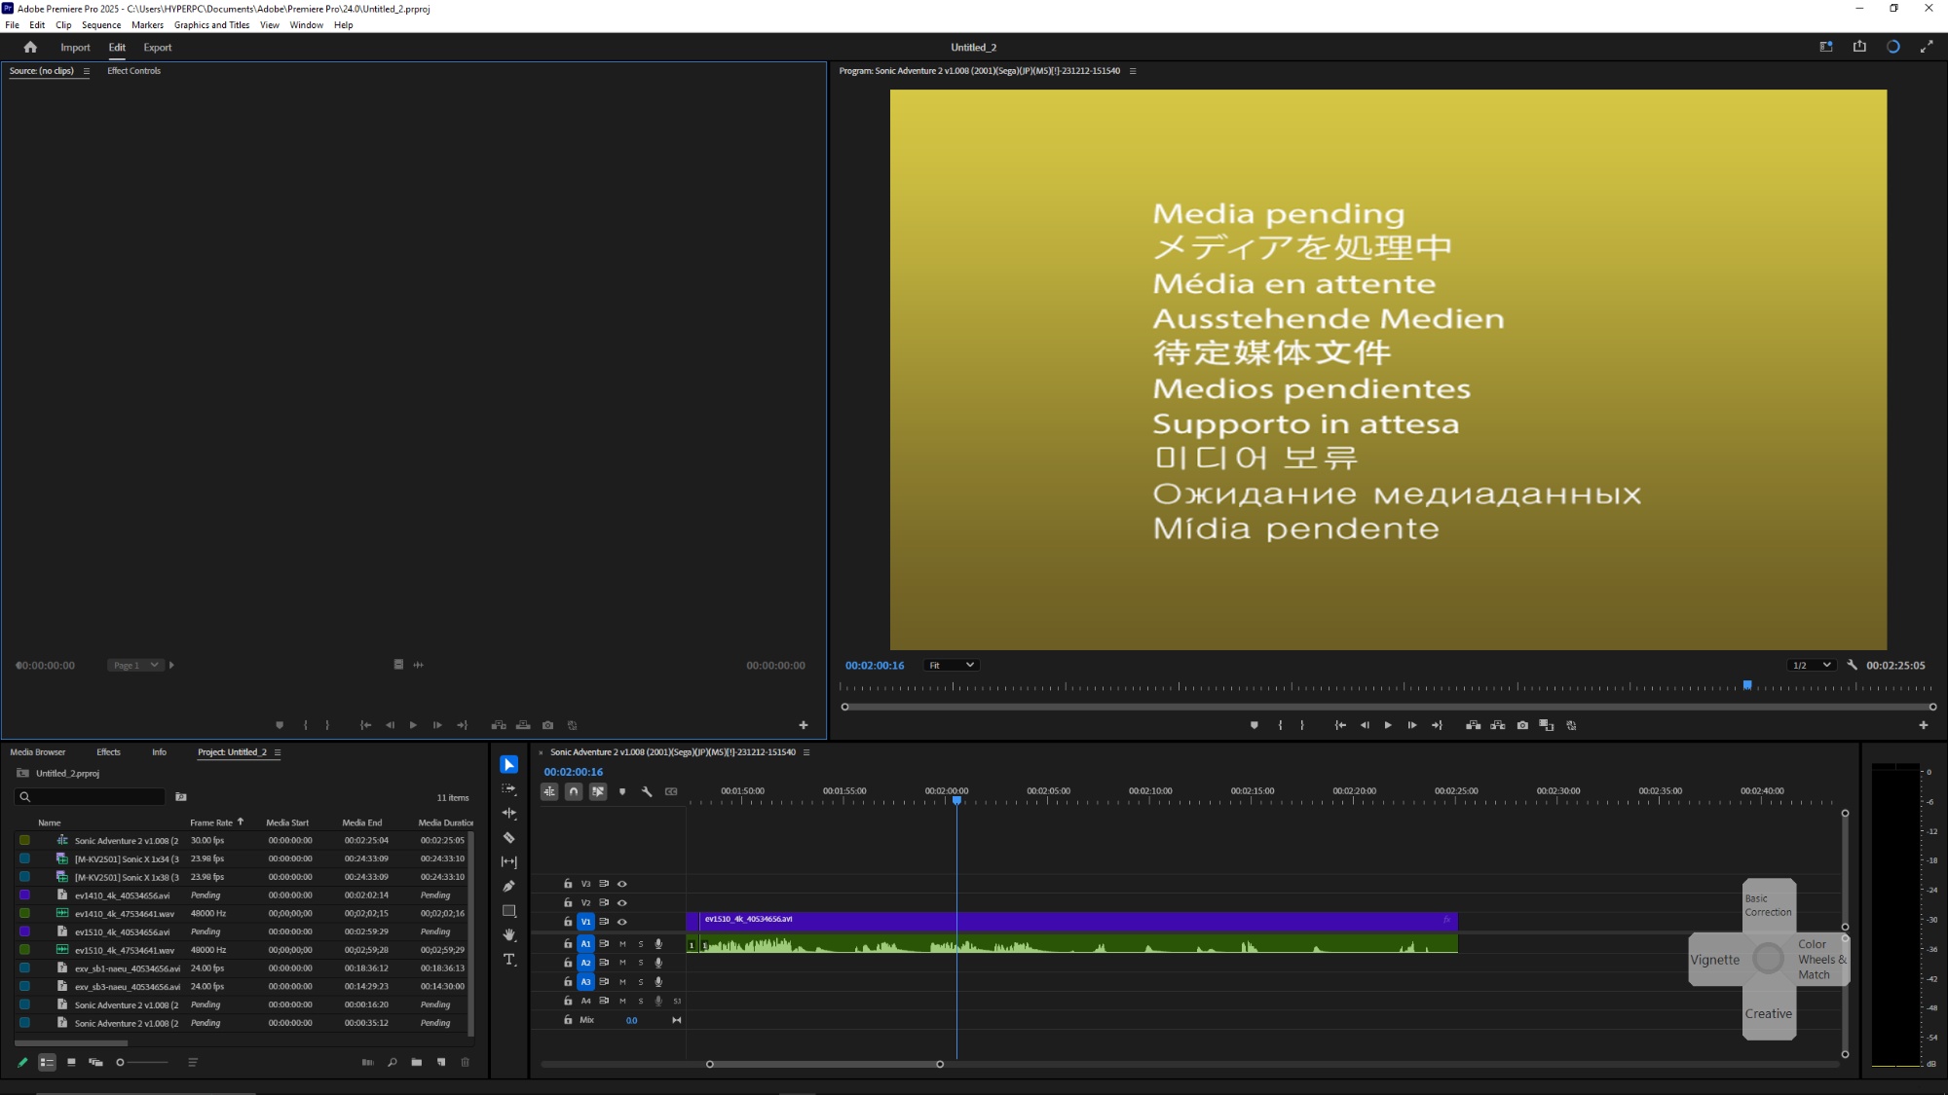Mute audio track A1
1948x1095 pixels.
point(622,944)
